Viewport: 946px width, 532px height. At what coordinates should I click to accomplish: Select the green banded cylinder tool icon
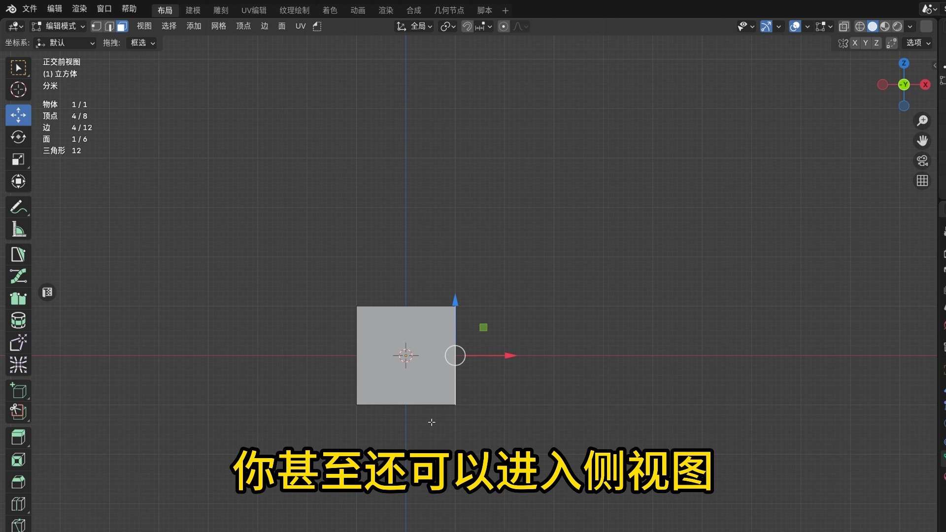click(18, 320)
